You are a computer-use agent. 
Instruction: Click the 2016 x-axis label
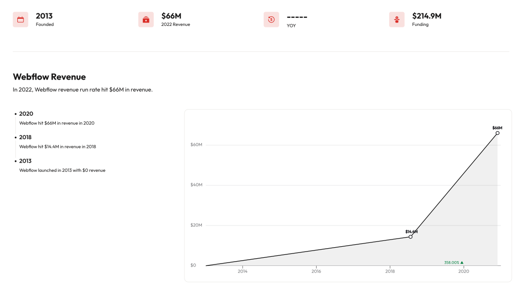(316, 271)
